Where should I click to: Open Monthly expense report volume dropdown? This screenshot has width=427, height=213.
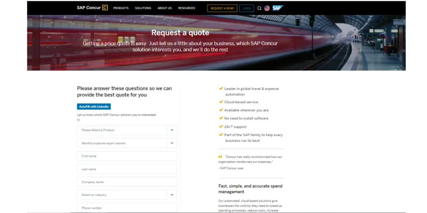pos(127,143)
